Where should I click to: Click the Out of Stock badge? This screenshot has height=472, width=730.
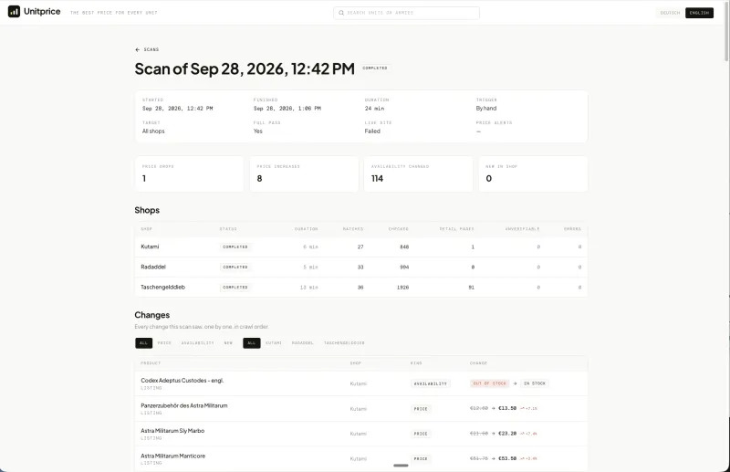(489, 383)
